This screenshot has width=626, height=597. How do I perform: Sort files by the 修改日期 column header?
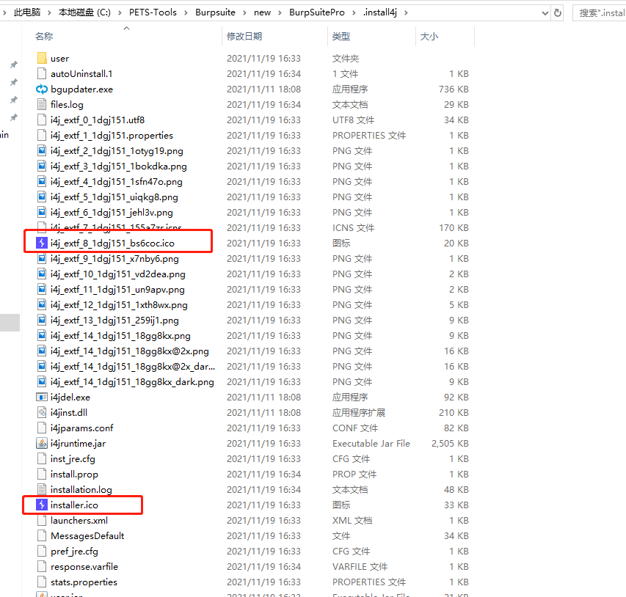click(244, 37)
